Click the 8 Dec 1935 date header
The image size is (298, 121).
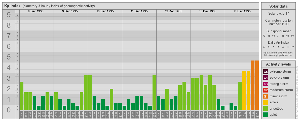(x=36, y=11)
